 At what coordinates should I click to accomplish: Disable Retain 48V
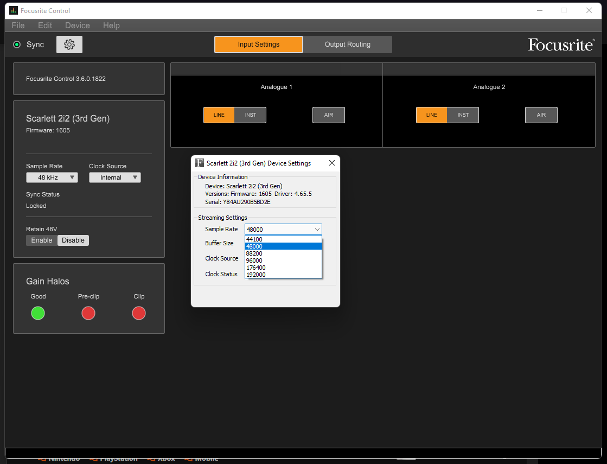coord(73,240)
